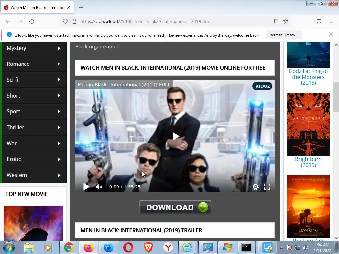This screenshot has height=254, width=339.
Task: Launch Brave browser from the taskbar
Action: pyautogui.click(x=148, y=247)
